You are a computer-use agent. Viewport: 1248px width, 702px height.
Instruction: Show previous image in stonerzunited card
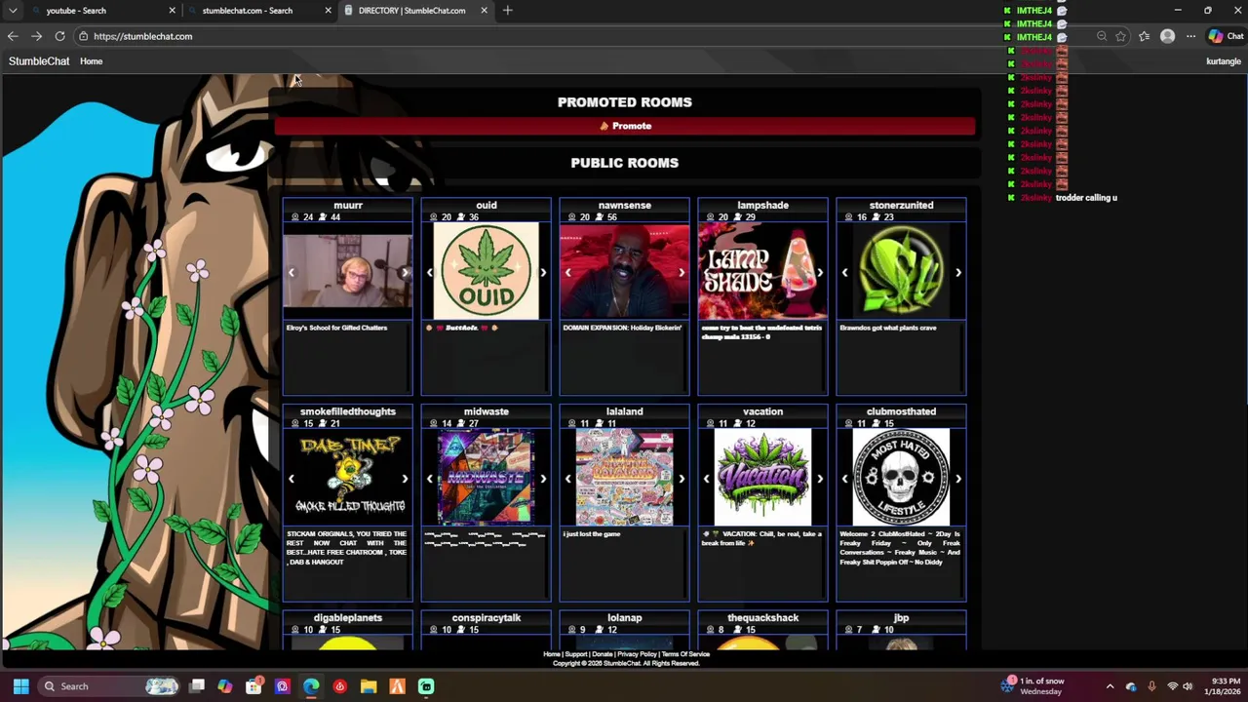coord(845,273)
